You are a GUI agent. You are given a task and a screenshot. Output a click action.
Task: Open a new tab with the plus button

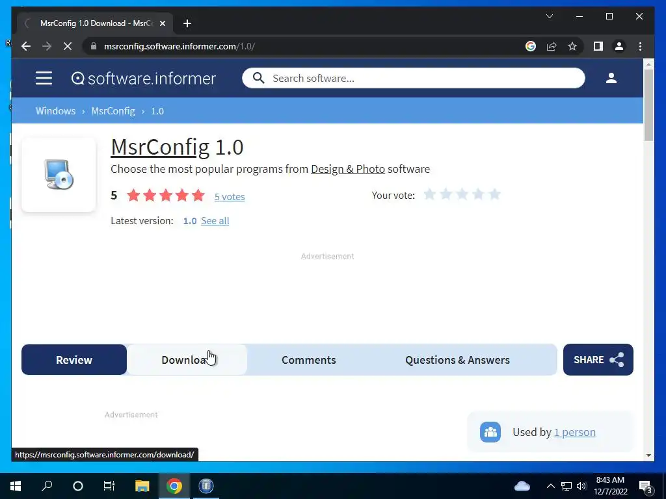point(187,23)
